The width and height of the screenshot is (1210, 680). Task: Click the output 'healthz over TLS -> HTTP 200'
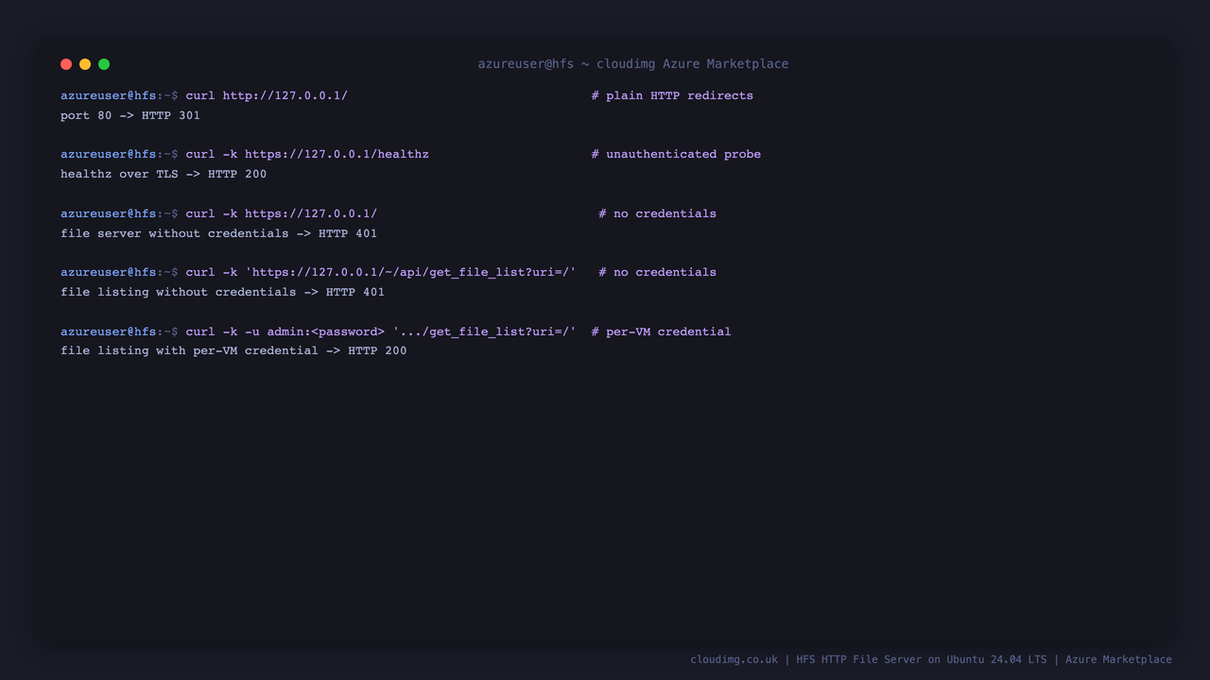(164, 174)
